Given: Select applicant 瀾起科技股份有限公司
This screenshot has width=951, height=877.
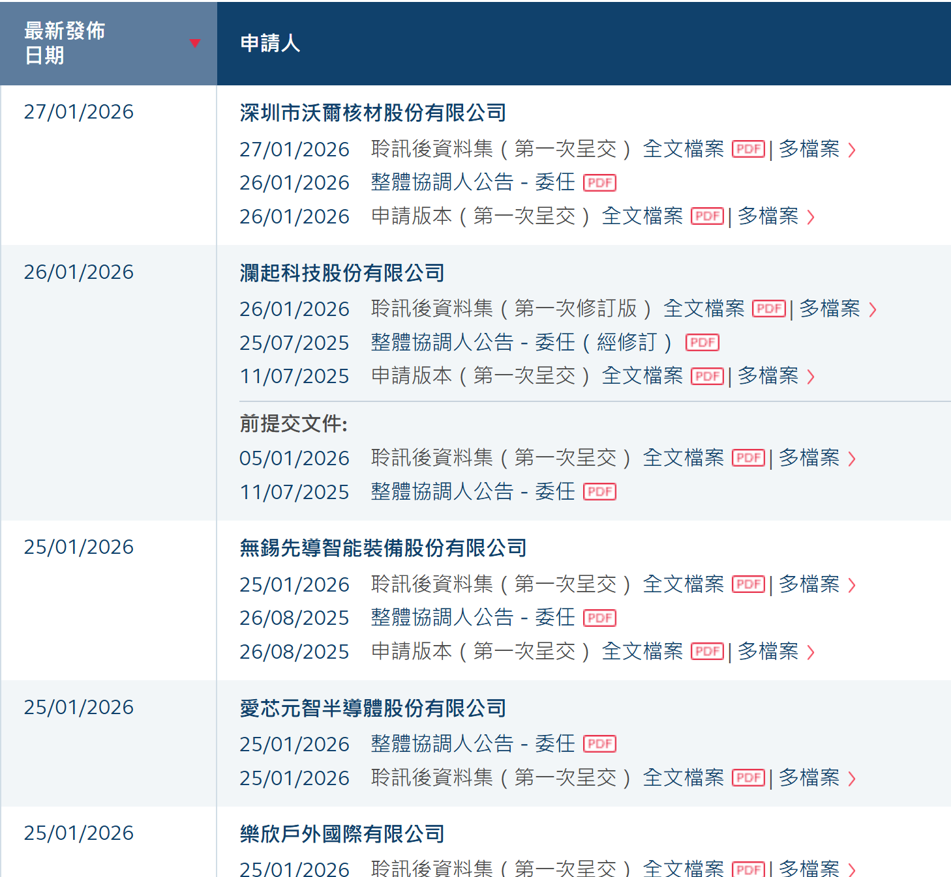Looking at the screenshot, I should point(342,272).
